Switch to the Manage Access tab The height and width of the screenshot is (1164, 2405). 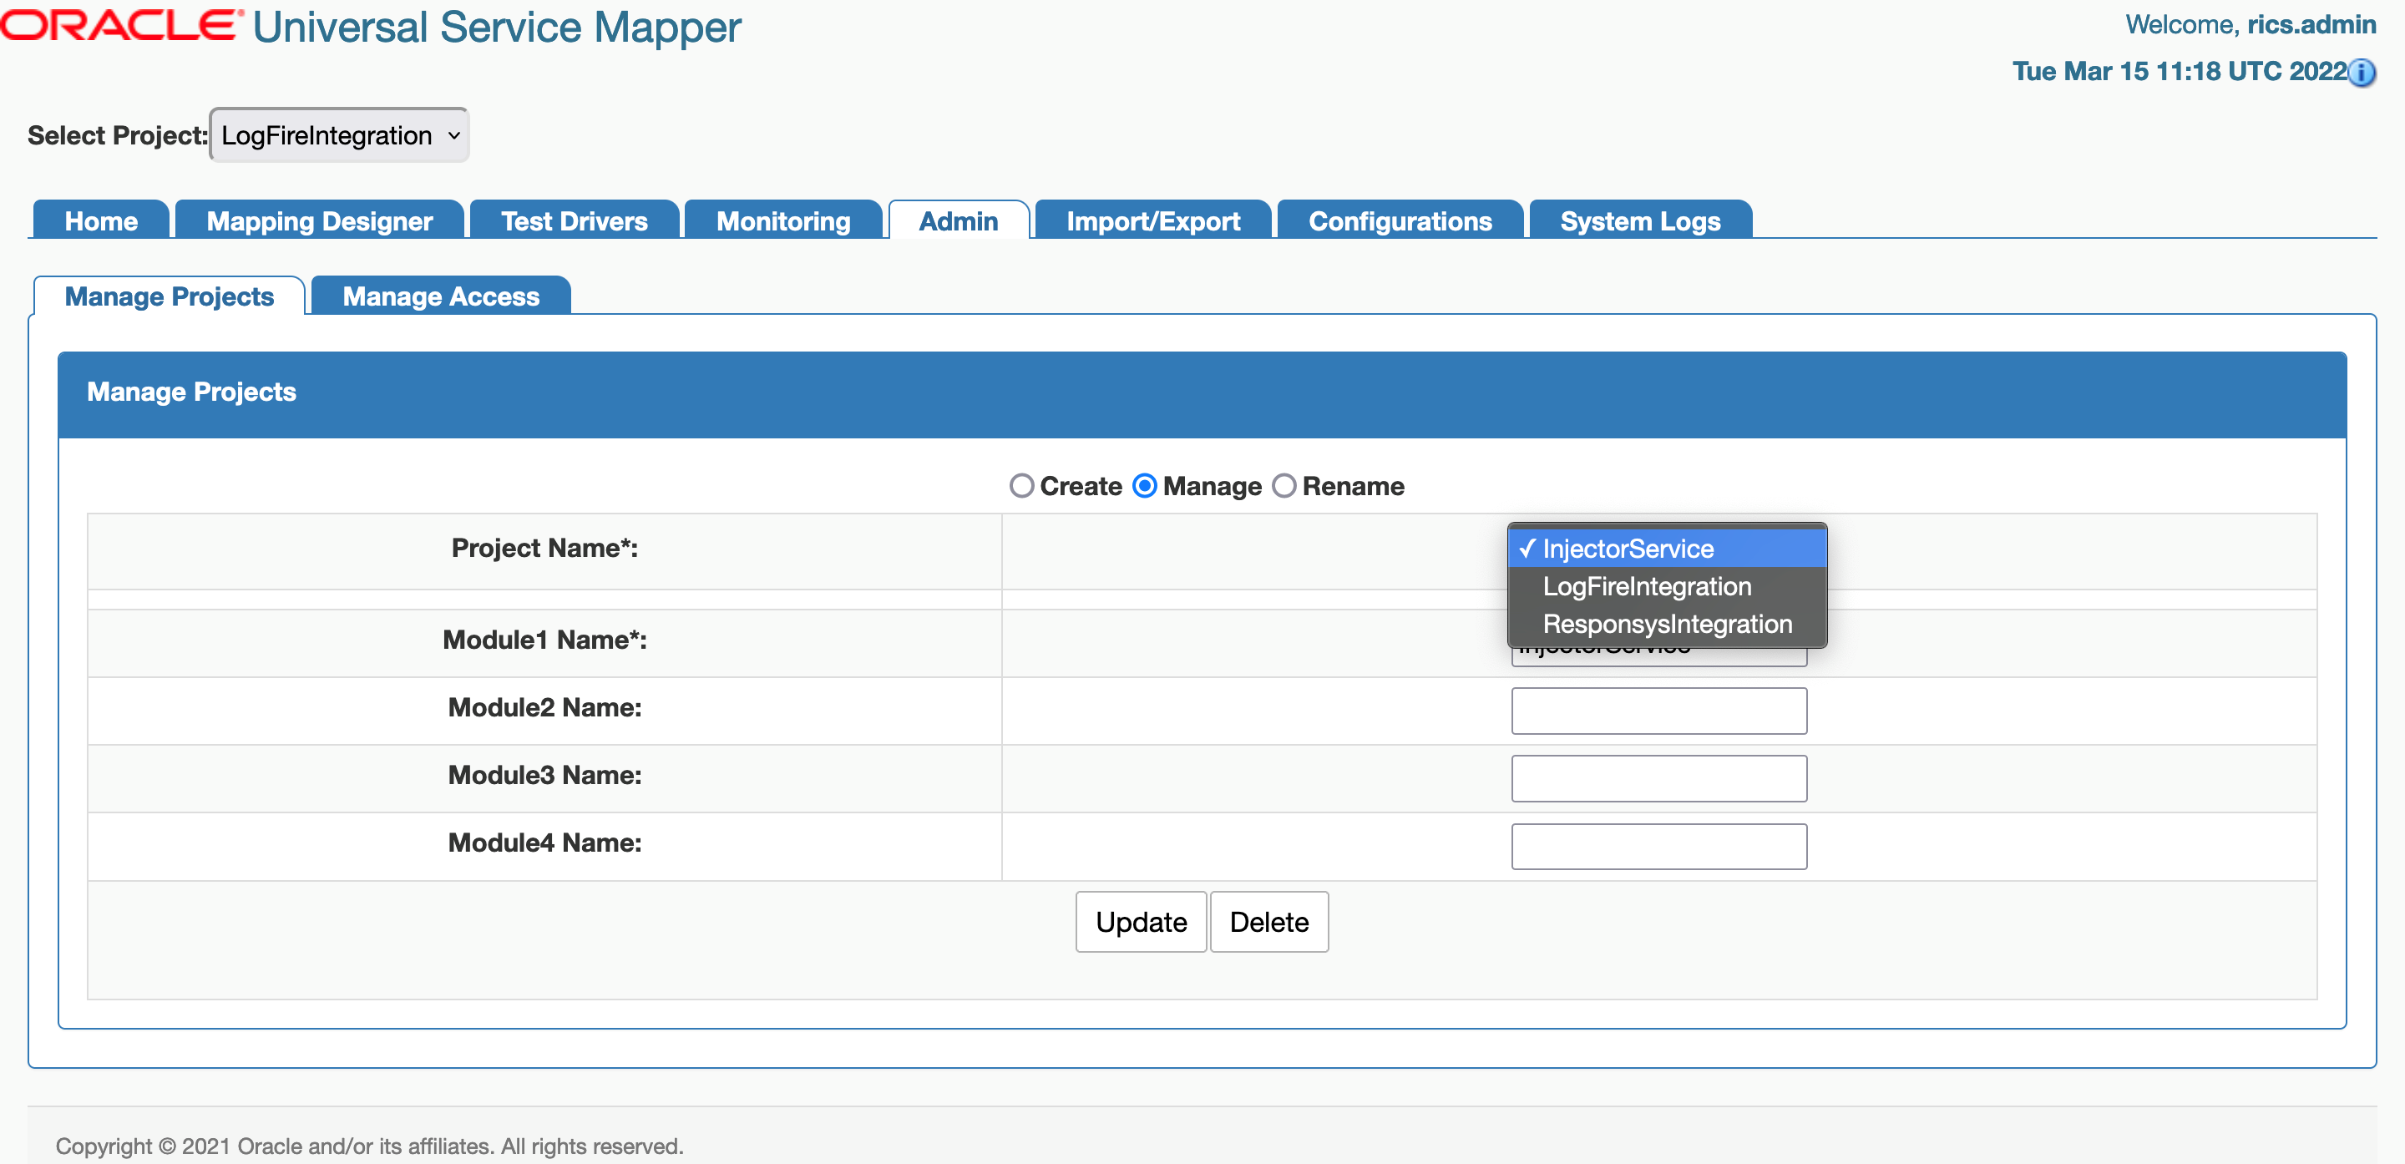tap(441, 296)
